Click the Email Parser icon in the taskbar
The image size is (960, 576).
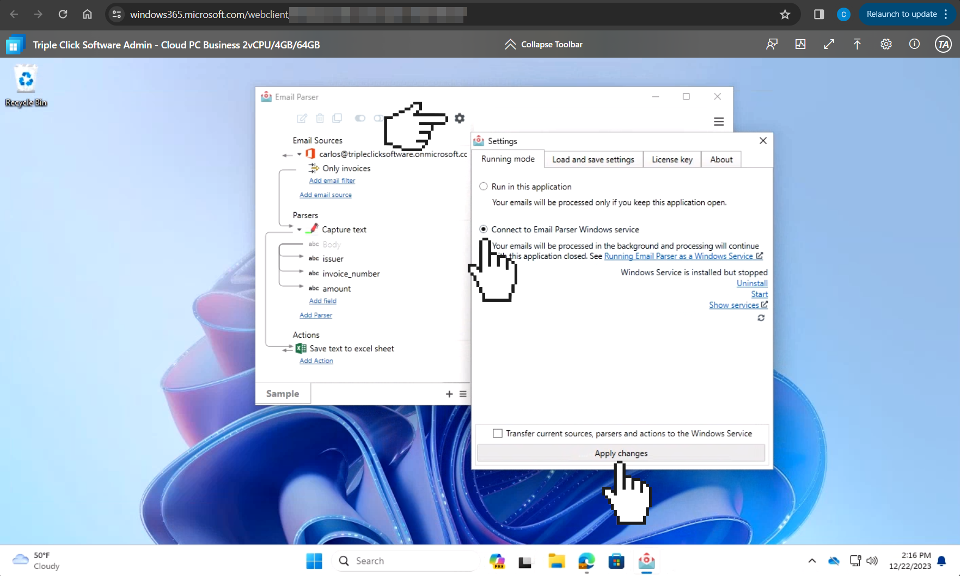[x=646, y=561]
